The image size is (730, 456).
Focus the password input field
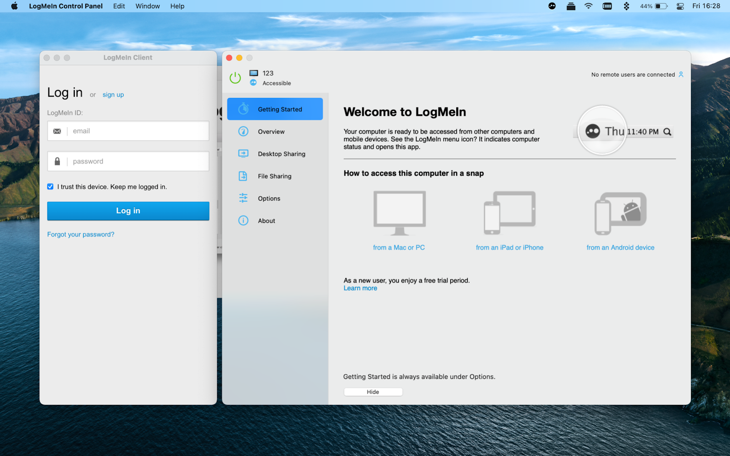(x=128, y=161)
